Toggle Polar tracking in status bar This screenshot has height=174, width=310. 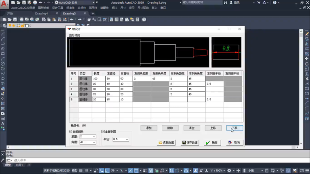(113, 170)
